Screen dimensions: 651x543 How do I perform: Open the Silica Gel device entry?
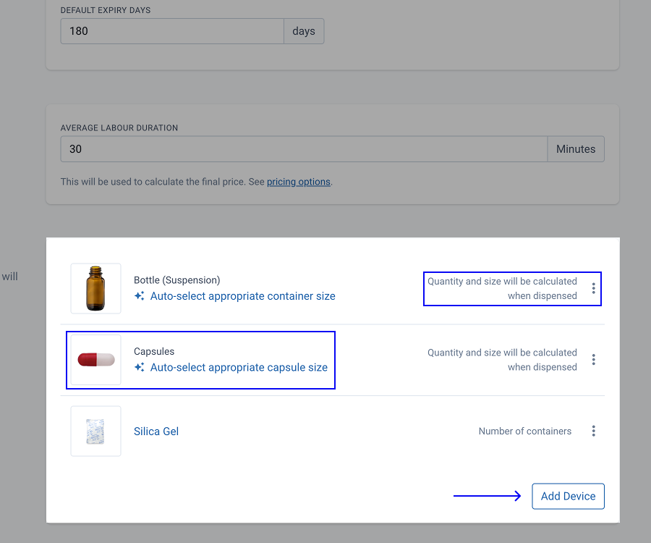click(x=156, y=431)
